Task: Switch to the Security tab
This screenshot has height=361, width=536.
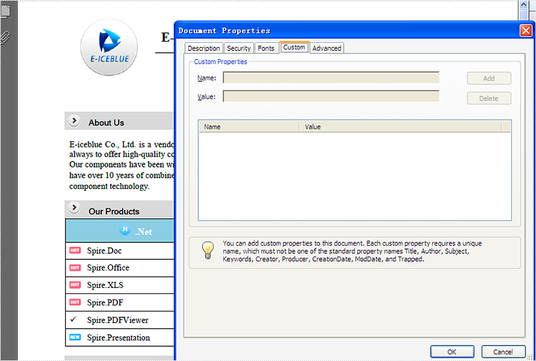Action: (239, 48)
